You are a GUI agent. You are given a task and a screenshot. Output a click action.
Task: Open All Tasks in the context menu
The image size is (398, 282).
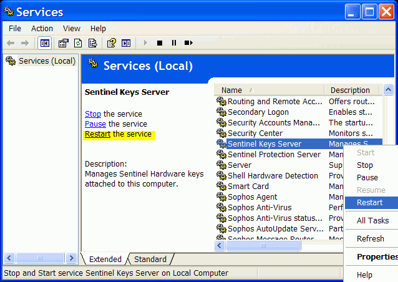tap(371, 221)
